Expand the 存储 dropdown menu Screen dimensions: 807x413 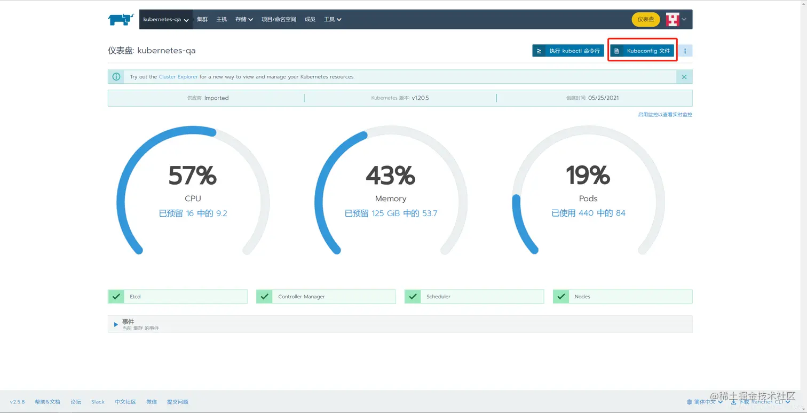coord(244,20)
